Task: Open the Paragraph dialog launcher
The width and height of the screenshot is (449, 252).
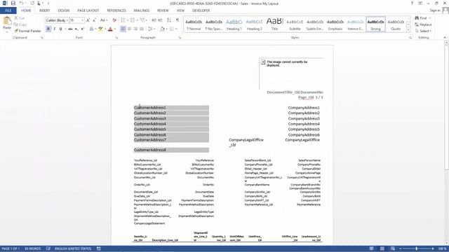Action: pyautogui.click(x=180, y=38)
